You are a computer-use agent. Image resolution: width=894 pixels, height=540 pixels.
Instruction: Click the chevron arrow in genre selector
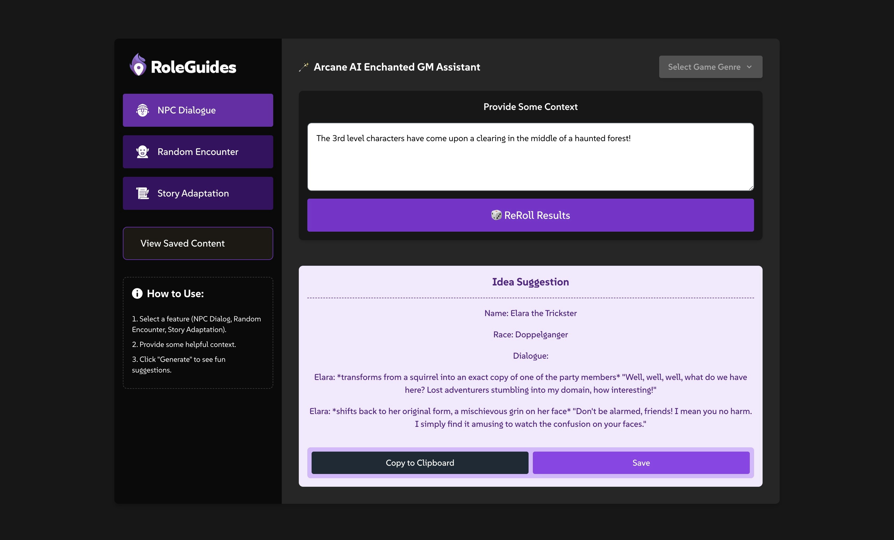point(749,67)
